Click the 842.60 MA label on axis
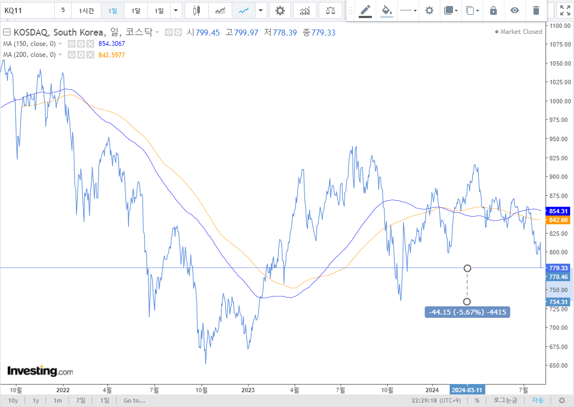Screen dimensions: 574x407 [558, 220]
